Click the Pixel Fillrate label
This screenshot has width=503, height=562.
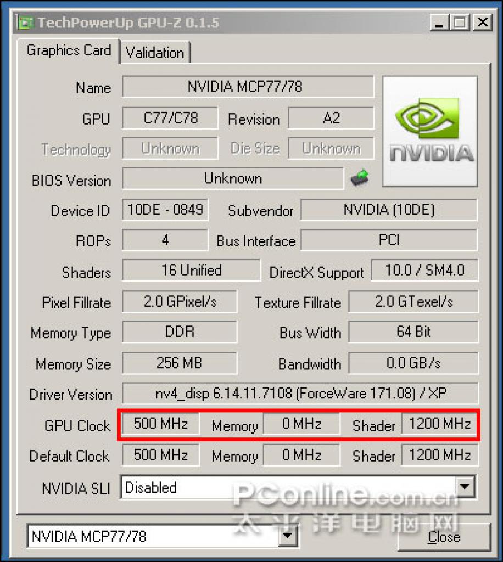pos(76,303)
